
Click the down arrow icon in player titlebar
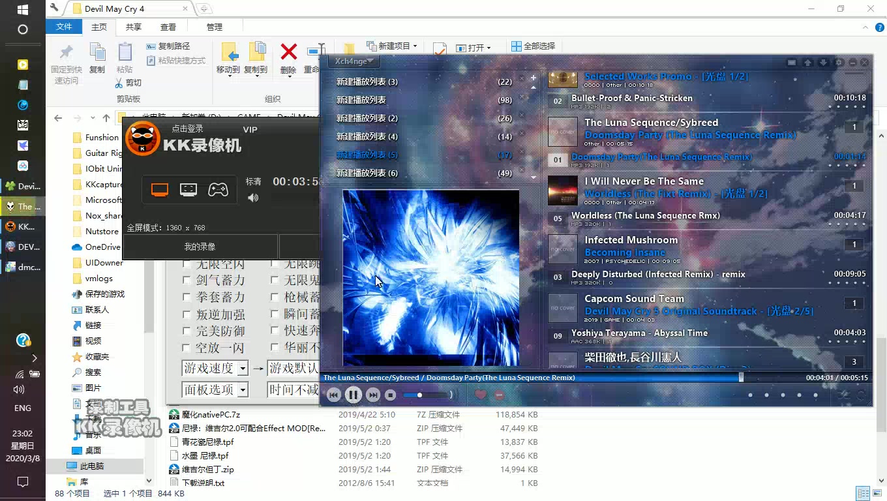tap(823, 62)
